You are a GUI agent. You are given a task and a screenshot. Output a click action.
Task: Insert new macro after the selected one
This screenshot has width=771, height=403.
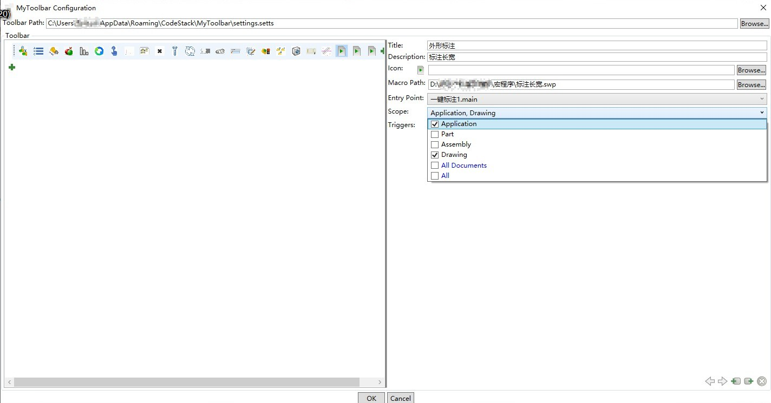point(749,381)
